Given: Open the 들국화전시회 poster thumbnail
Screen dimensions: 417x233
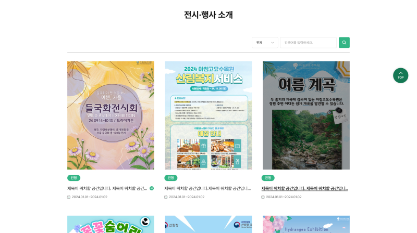Looking at the screenshot, I should [111, 115].
